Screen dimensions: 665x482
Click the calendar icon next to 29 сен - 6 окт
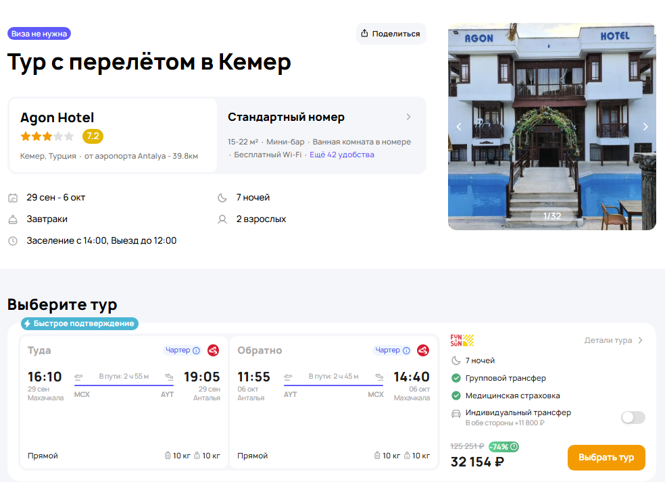point(13,197)
